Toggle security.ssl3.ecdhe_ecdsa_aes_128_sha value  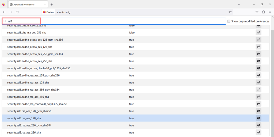[258, 47]
